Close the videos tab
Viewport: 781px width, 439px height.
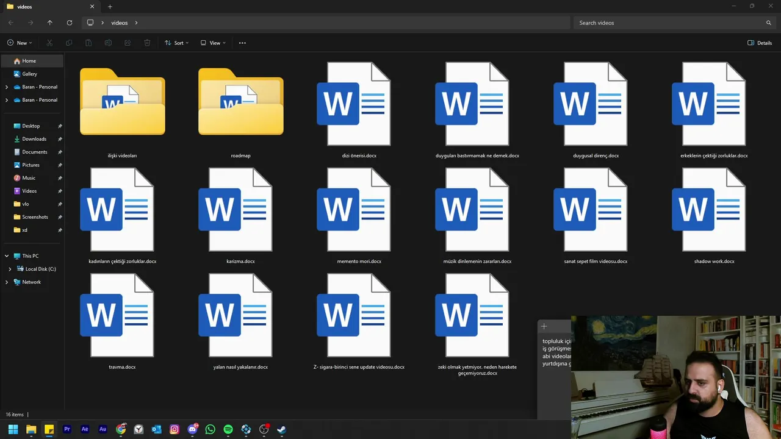(x=92, y=7)
